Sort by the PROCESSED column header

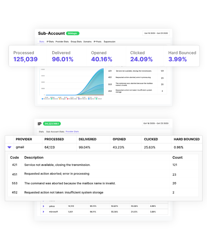coord(54,139)
